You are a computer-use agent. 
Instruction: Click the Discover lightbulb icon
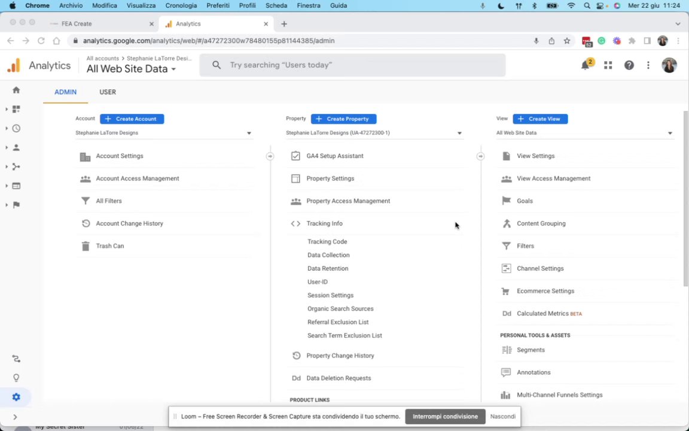16,378
